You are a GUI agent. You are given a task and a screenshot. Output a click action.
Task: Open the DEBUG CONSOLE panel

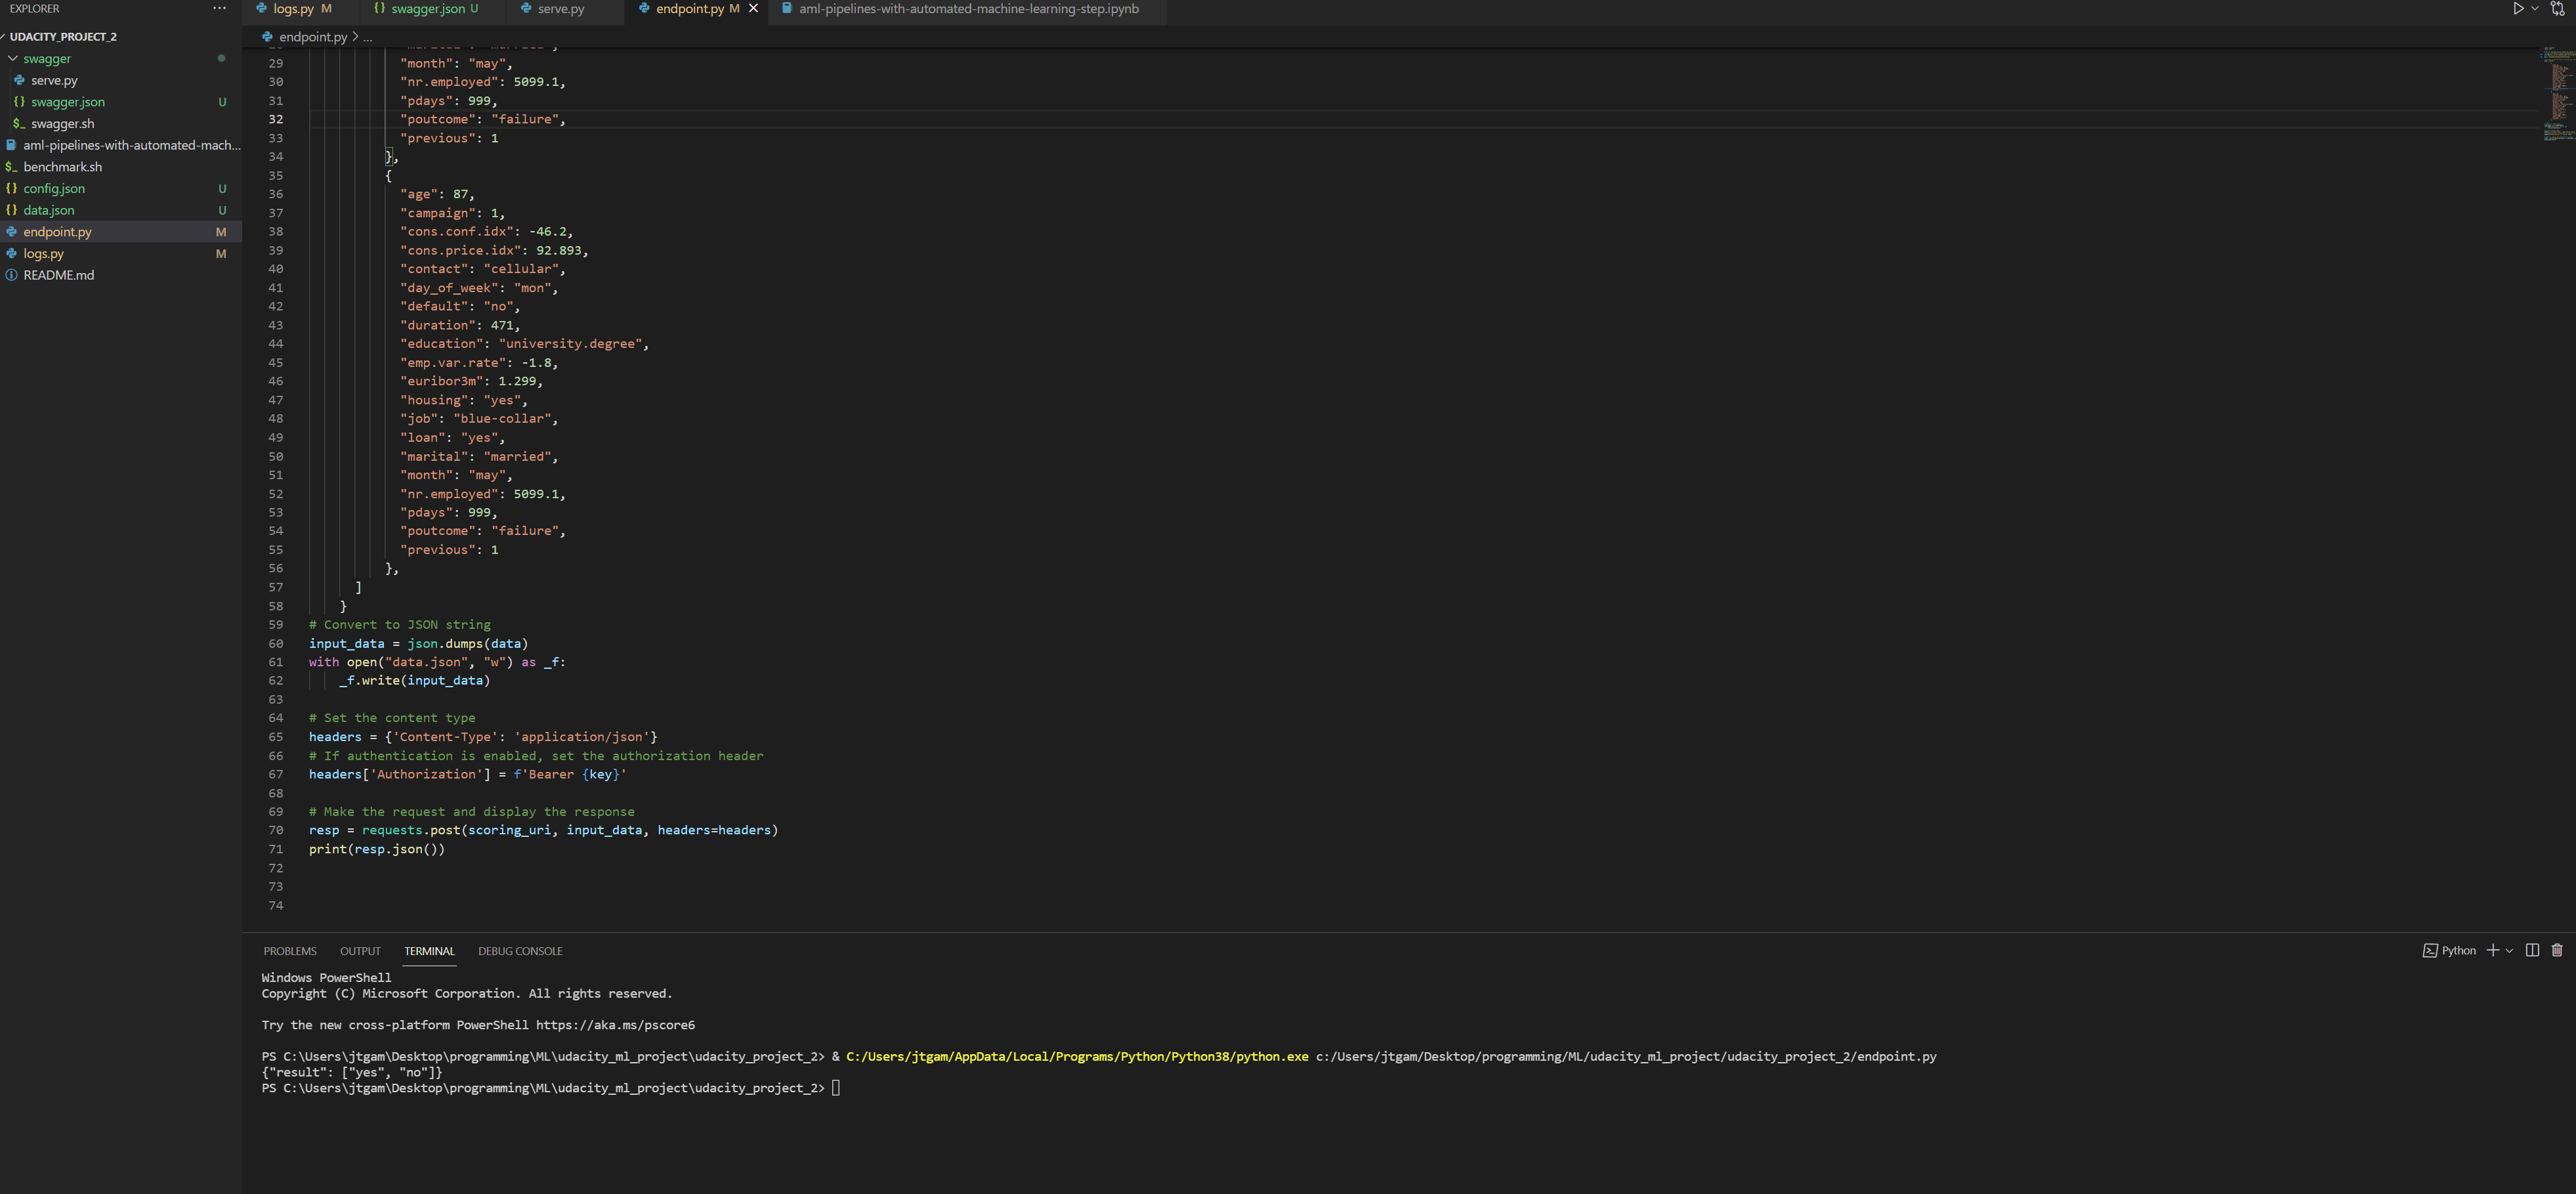click(520, 951)
